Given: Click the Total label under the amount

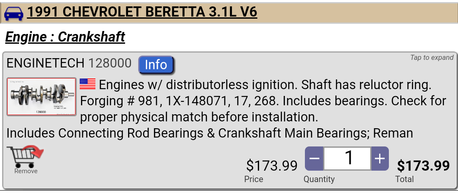Looking at the screenshot, I should 404,179.
